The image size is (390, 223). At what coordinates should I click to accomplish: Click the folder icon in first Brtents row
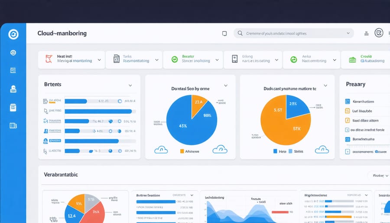(x=45, y=101)
